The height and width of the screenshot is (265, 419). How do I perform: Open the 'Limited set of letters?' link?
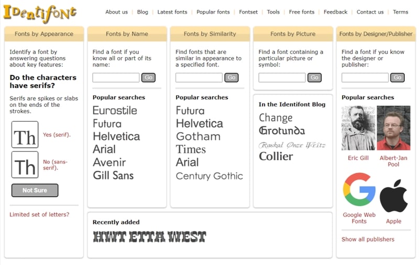pos(39,215)
